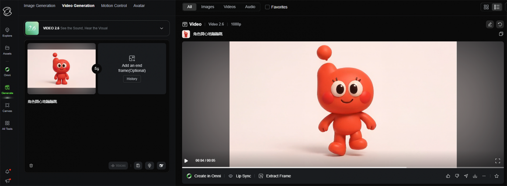Viewport: 507px width, 186px height.
Task: Open the announcements megaphone icon
Action: tap(7, 181)
